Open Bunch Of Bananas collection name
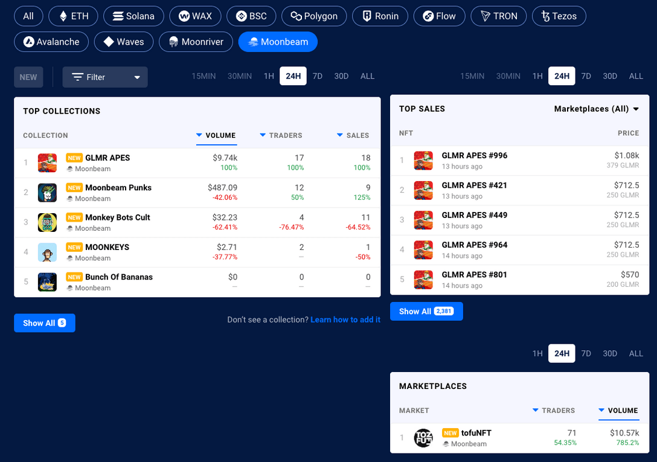The image size is (657, 462). click(119, 277)
